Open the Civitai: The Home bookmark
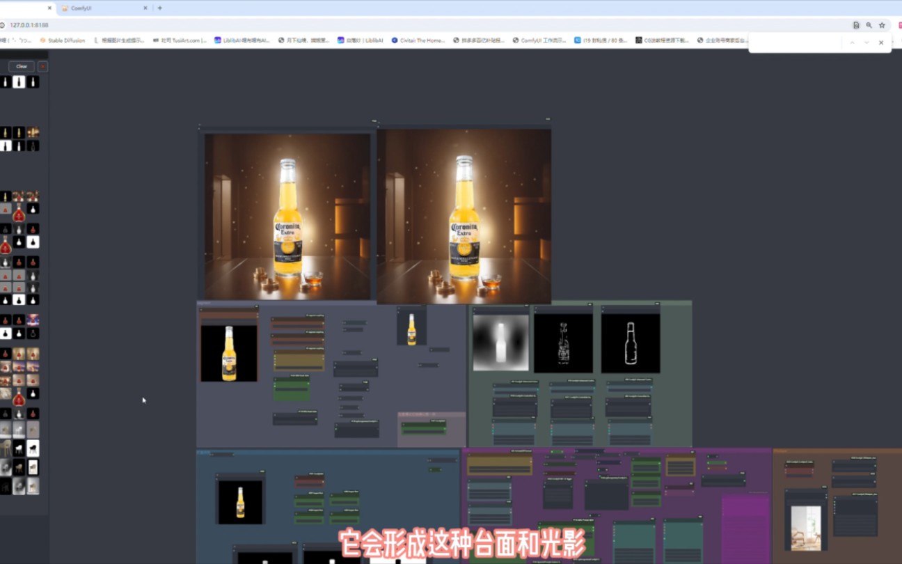This screenshot has width=902, height=564. click(418, 40)
